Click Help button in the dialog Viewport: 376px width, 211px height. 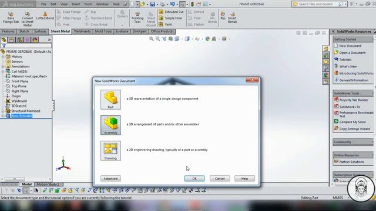click(244, 178)
